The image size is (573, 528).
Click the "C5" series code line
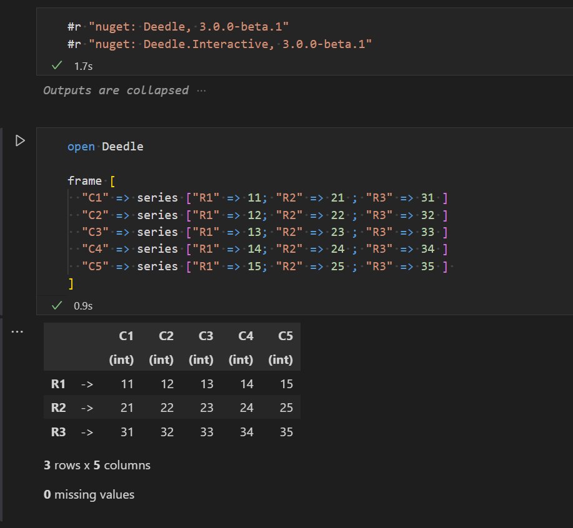[264, 266]
